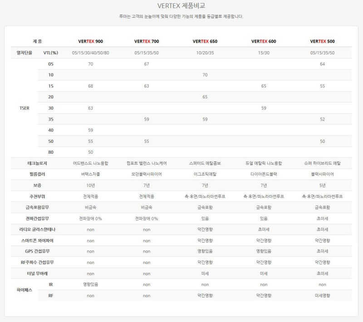
Task: Click the TSER "40" row label
Action: (x=51, y=130)
